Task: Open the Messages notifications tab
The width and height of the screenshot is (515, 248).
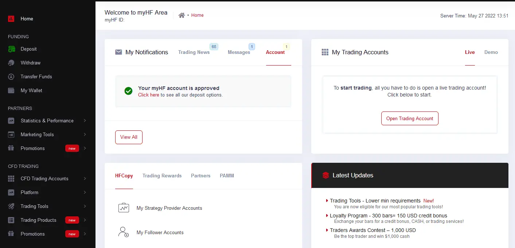Action: pos(239,52)
